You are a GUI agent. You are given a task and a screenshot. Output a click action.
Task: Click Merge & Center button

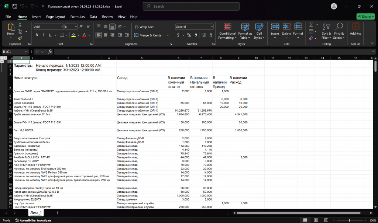point(148,35)
